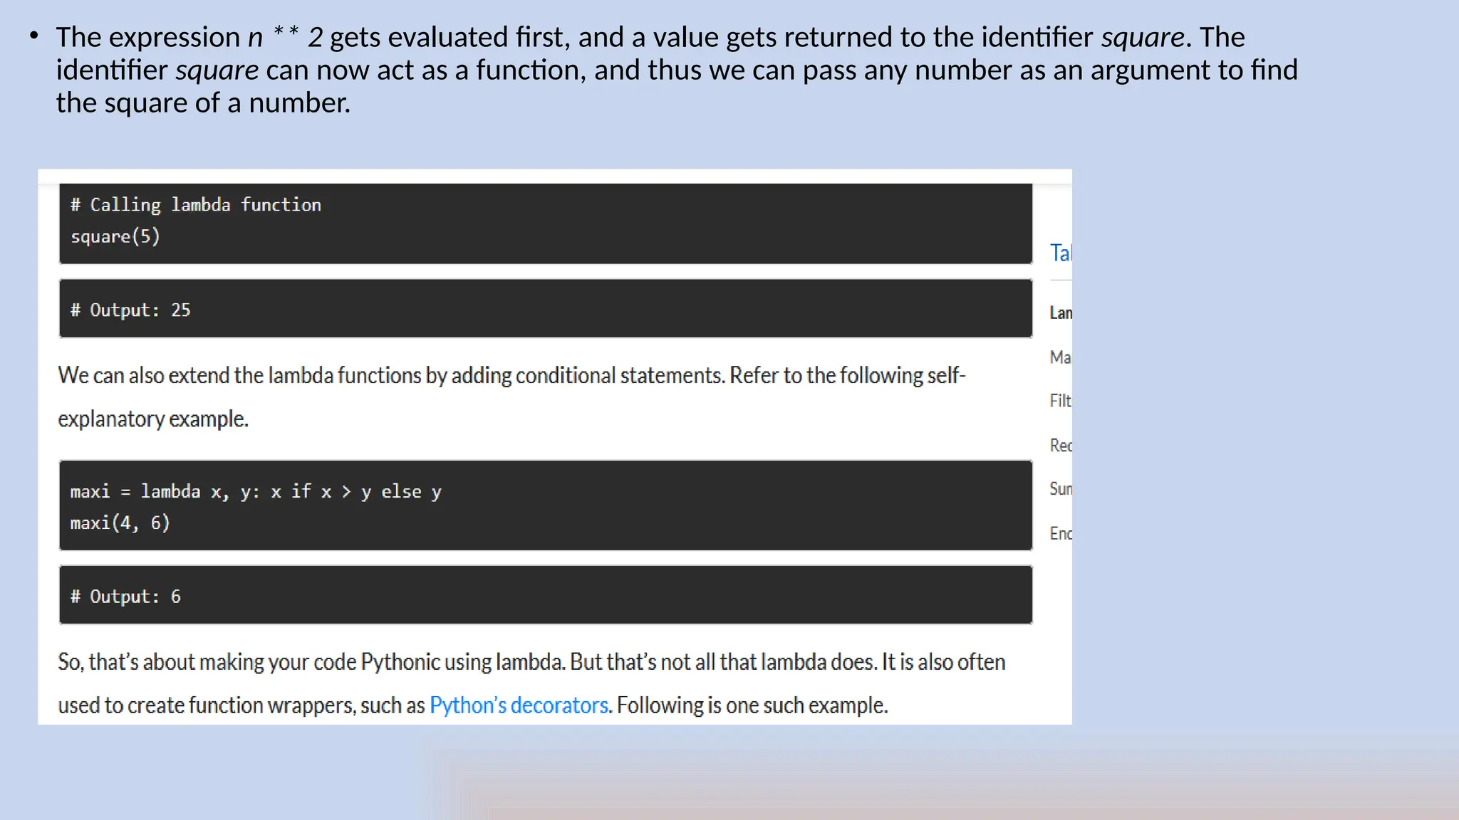The width and height of the screenshot is (1459, 820).
Task: Click the 'square(5)' code line
Action: point(115,237)
